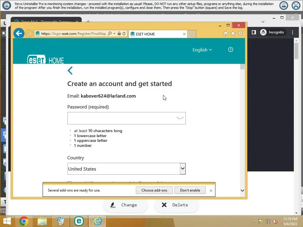The height and width of the screenshot is (227, 303).
Task: Open Chrome tab search chevron
Action: 263,22
